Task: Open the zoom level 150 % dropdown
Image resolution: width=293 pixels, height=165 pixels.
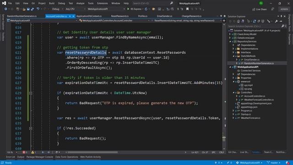Action: pos(12,152)
